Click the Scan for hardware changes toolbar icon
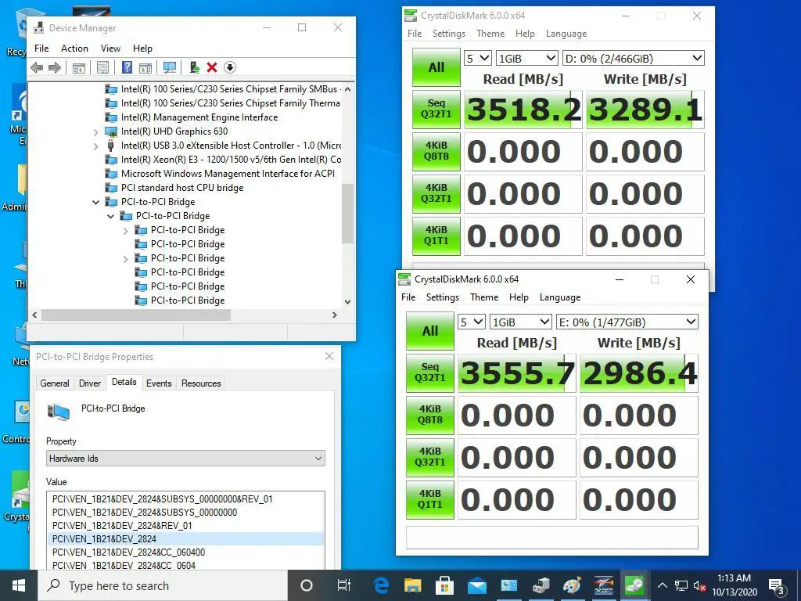Image resolution: width=801 pixels, height=601 pixels. tap(169, 68)
